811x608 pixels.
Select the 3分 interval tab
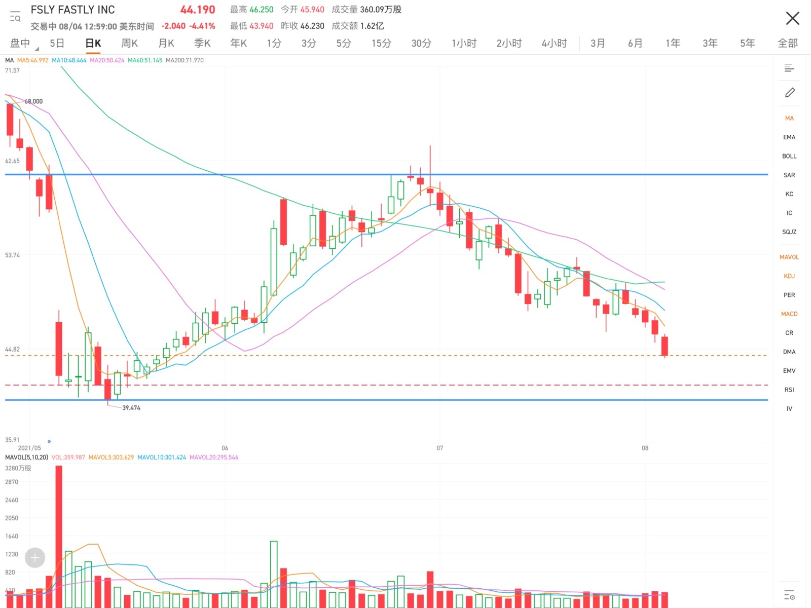308,44
